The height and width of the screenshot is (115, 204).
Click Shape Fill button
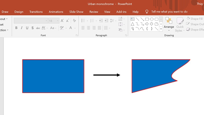pos(195,19)
